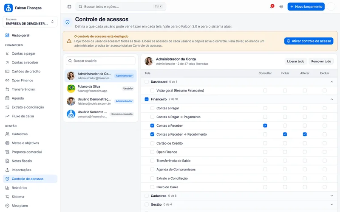Toggle the Financeiro group checkbox
Screen dimensions: 340x212
(147, 99)
